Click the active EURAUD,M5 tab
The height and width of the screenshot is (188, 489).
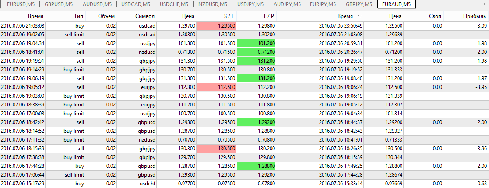tap(396, 4)
